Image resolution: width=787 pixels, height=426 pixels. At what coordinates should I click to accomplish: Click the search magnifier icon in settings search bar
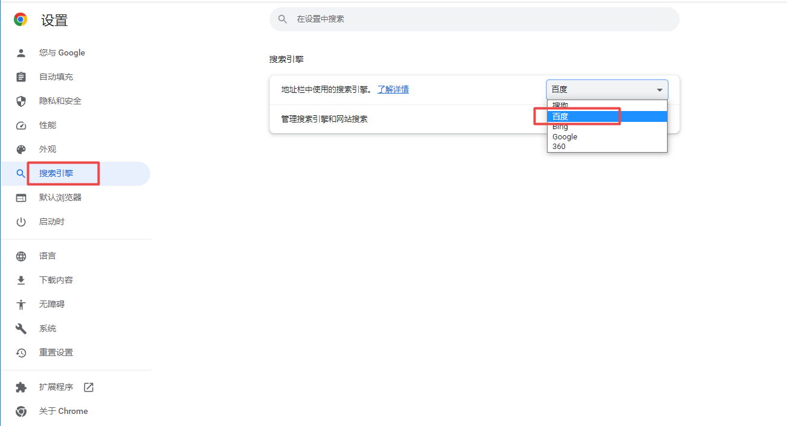tap(282, 19)
